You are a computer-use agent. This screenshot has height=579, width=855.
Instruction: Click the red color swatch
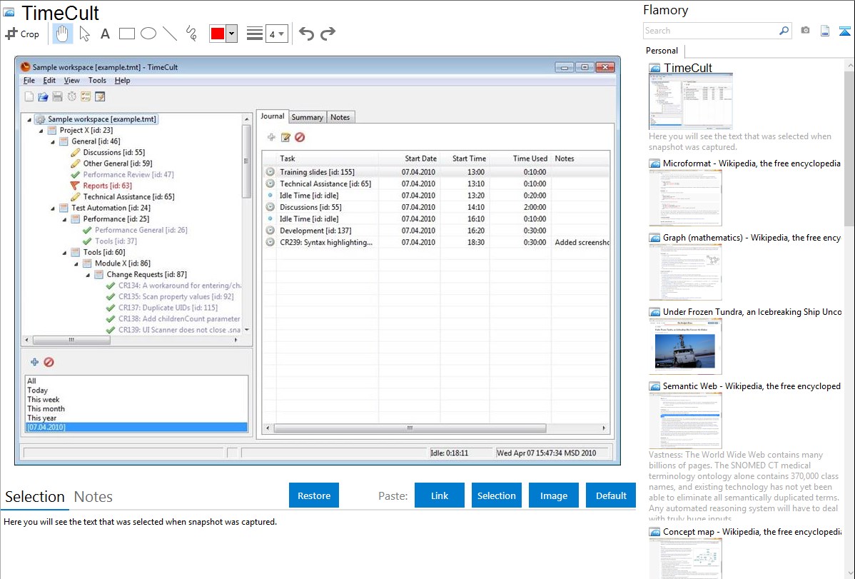pos(218,34)
